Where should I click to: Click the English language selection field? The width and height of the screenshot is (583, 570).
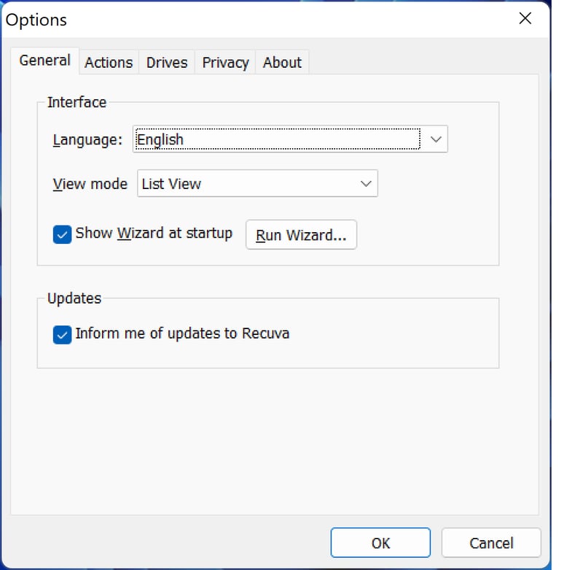(277, 139)
